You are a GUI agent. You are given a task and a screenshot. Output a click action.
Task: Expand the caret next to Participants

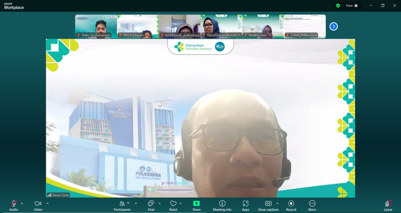tap(136, 203)
